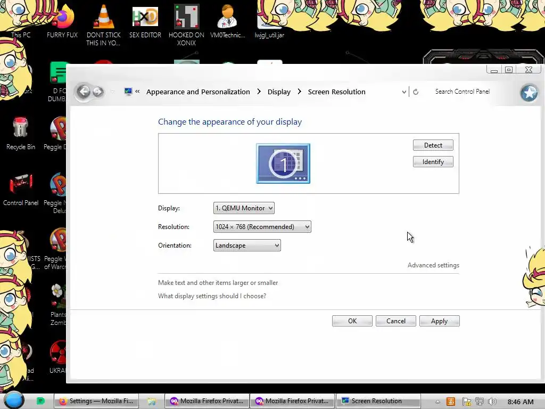Viewport: 545px width, 409px height.
Task: Open 'What display settings should I choose?' link
Action: [x=212, y=296]
